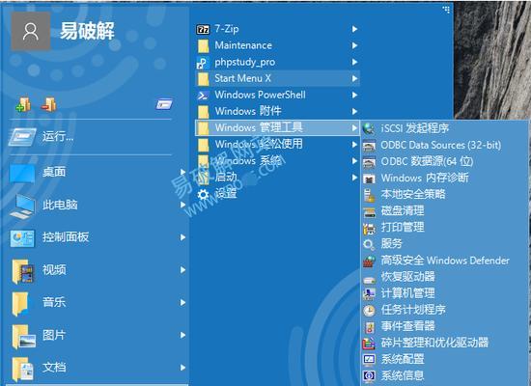531x386 pixels.
Task: Open the Maintenance folder
Action: click(x=277, y=45)
